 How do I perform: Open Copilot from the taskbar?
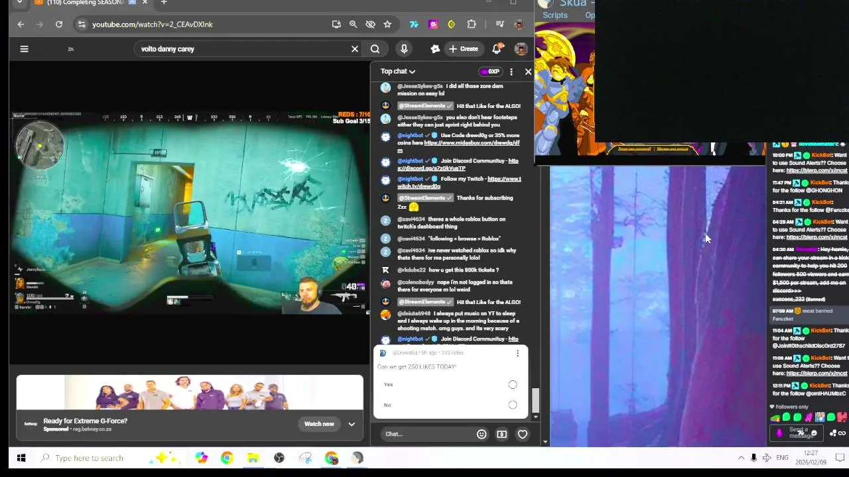201,458
